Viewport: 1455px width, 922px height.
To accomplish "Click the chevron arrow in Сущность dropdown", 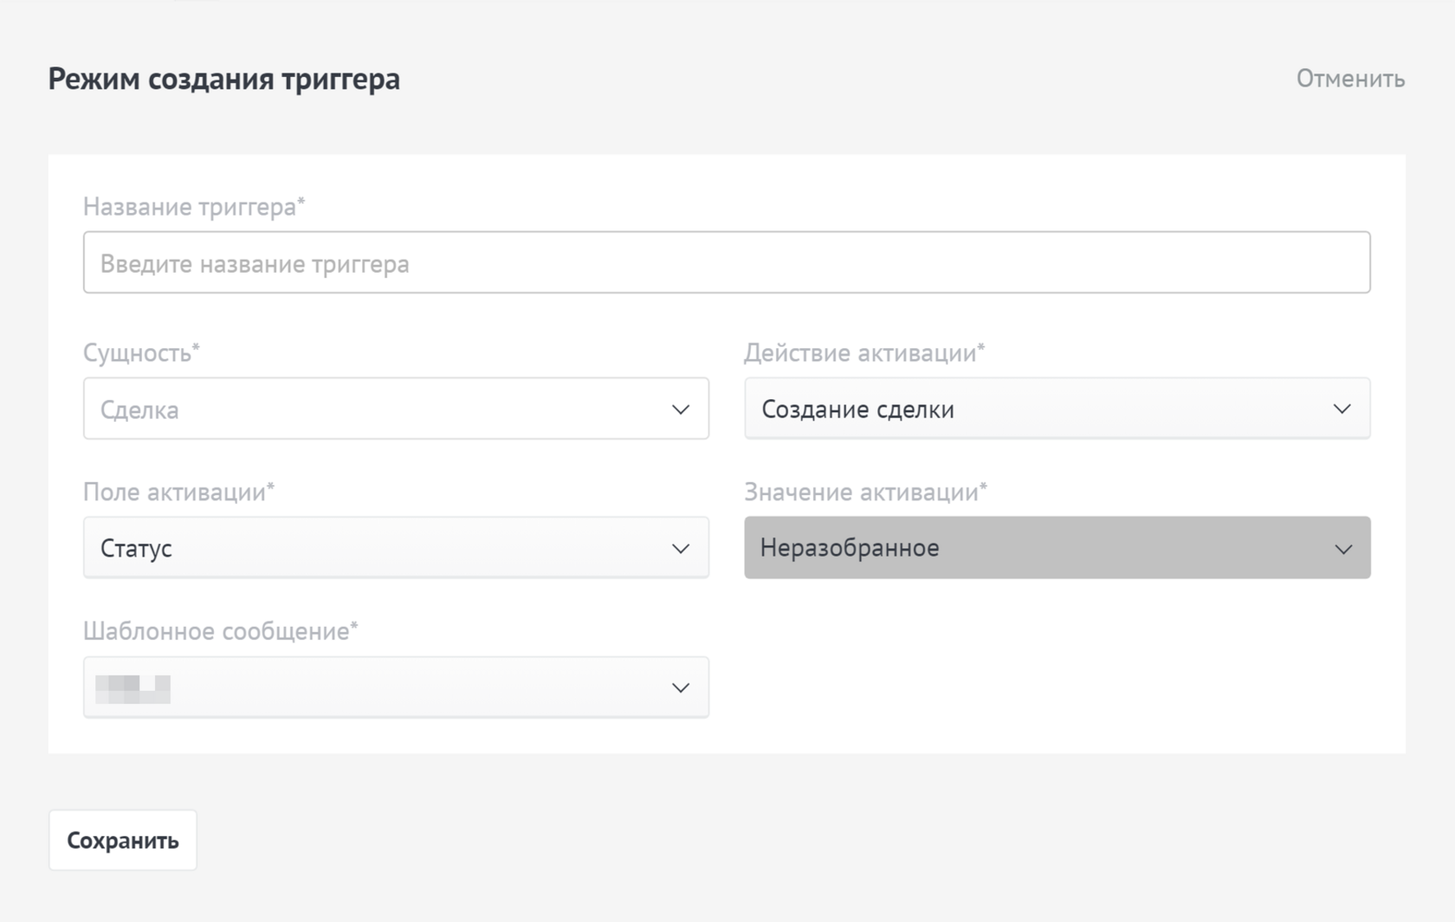I will tap(681, 409).
